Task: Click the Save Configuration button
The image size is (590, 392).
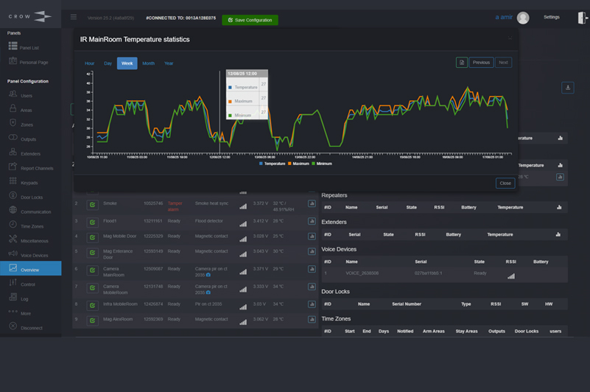Action: [250, 20]
